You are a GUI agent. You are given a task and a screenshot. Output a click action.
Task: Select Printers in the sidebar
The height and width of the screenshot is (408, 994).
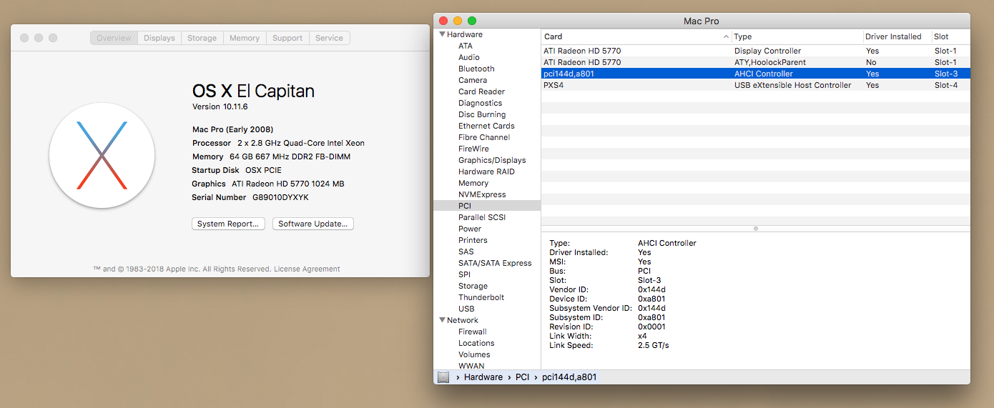(x=473, y=240)
